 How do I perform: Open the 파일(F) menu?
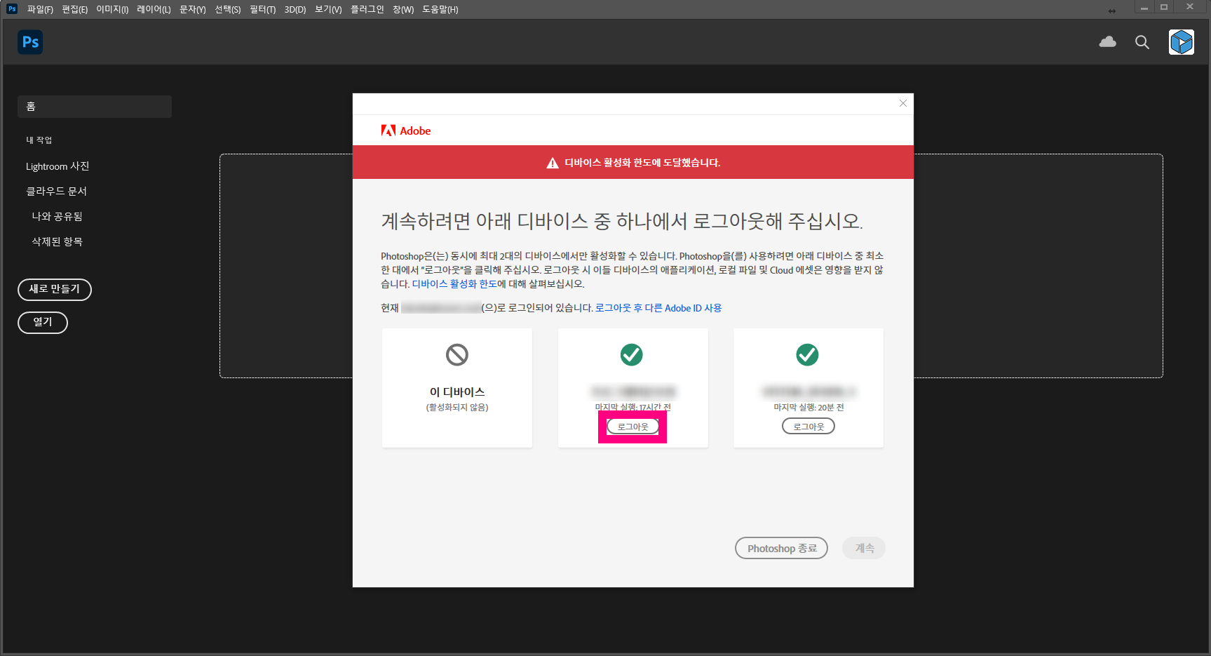(40, 9)
